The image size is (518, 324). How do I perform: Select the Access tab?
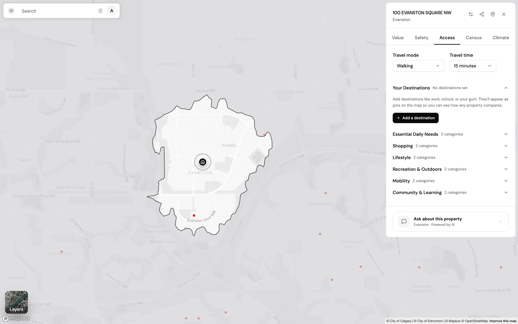447,37
